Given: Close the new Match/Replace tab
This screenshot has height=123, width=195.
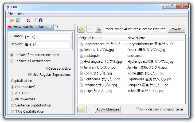Looking at the screenshot, I should click(50, 27).
